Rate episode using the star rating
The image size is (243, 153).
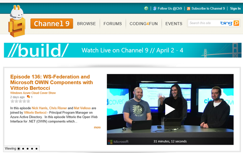pos(20,101)
